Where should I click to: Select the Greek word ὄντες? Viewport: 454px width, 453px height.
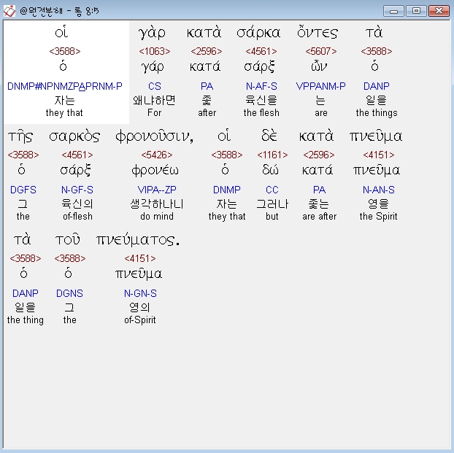coord(318,32)
